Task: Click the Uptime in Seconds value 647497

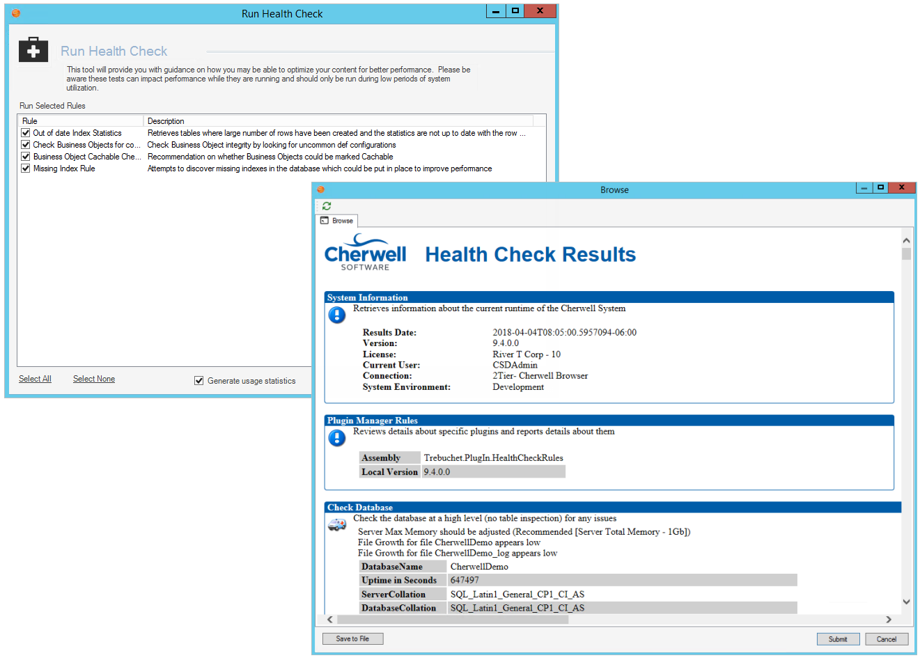Action: [x=465, y=580]
